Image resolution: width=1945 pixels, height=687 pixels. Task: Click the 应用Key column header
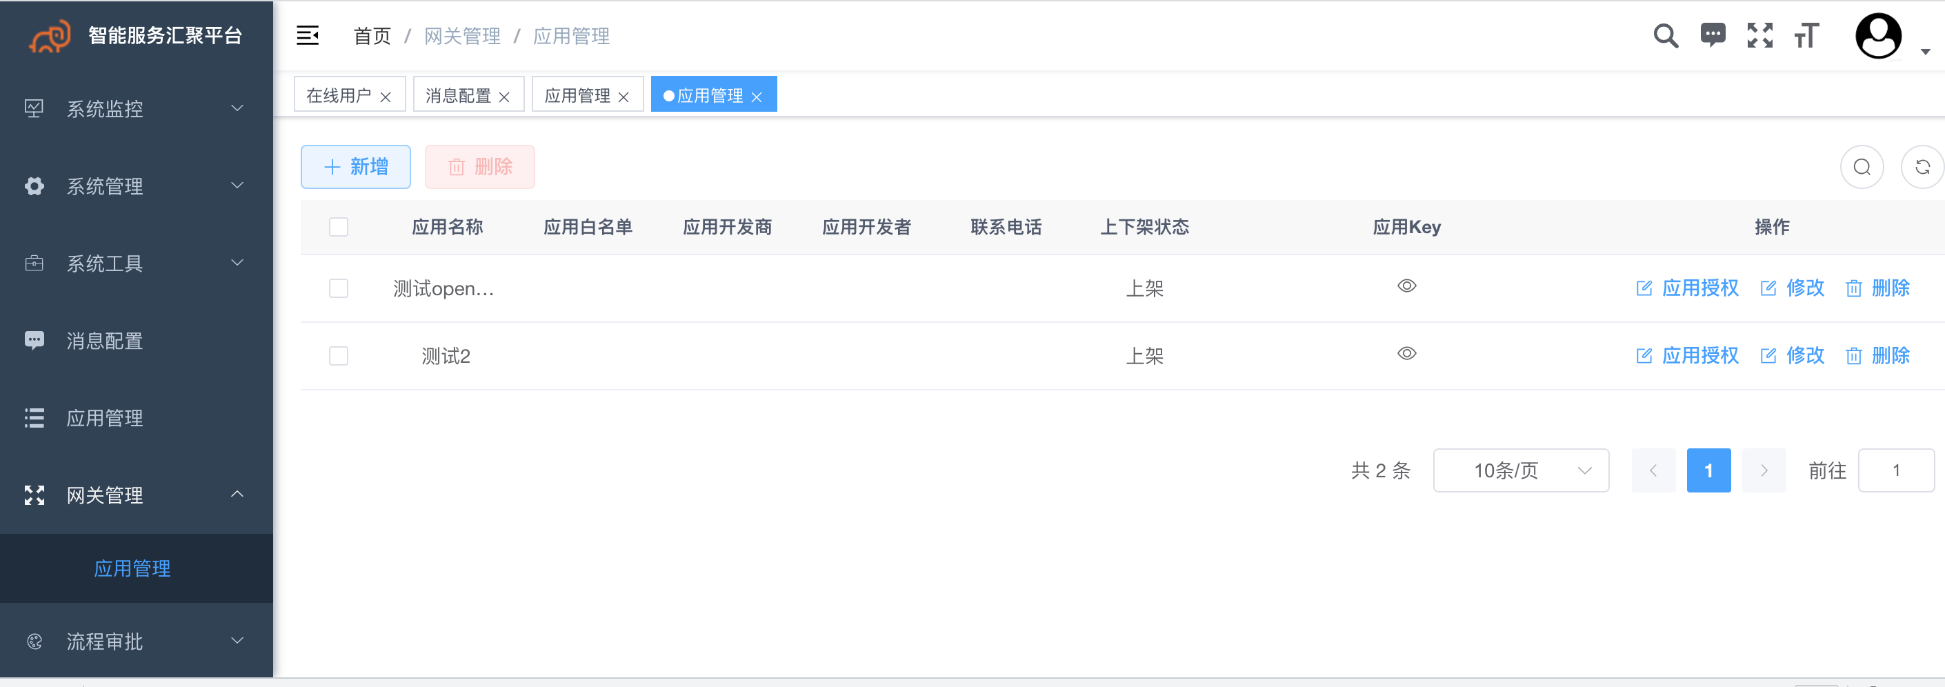[1406, 226]
